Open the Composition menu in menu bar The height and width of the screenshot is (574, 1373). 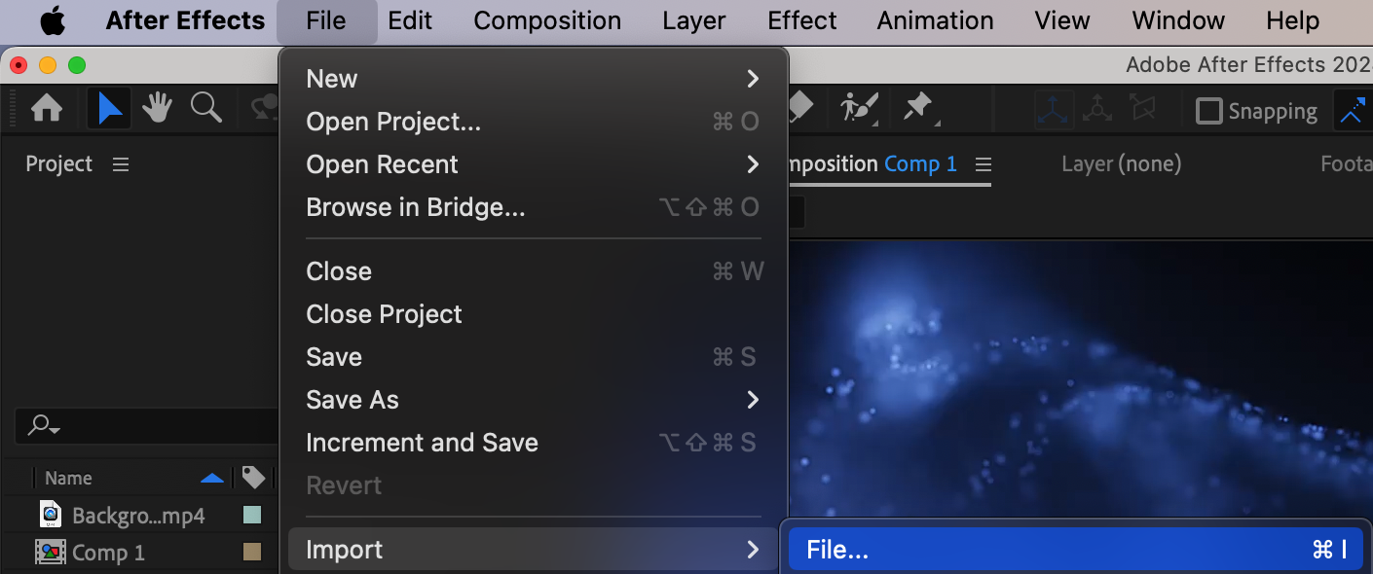[547, 20]
